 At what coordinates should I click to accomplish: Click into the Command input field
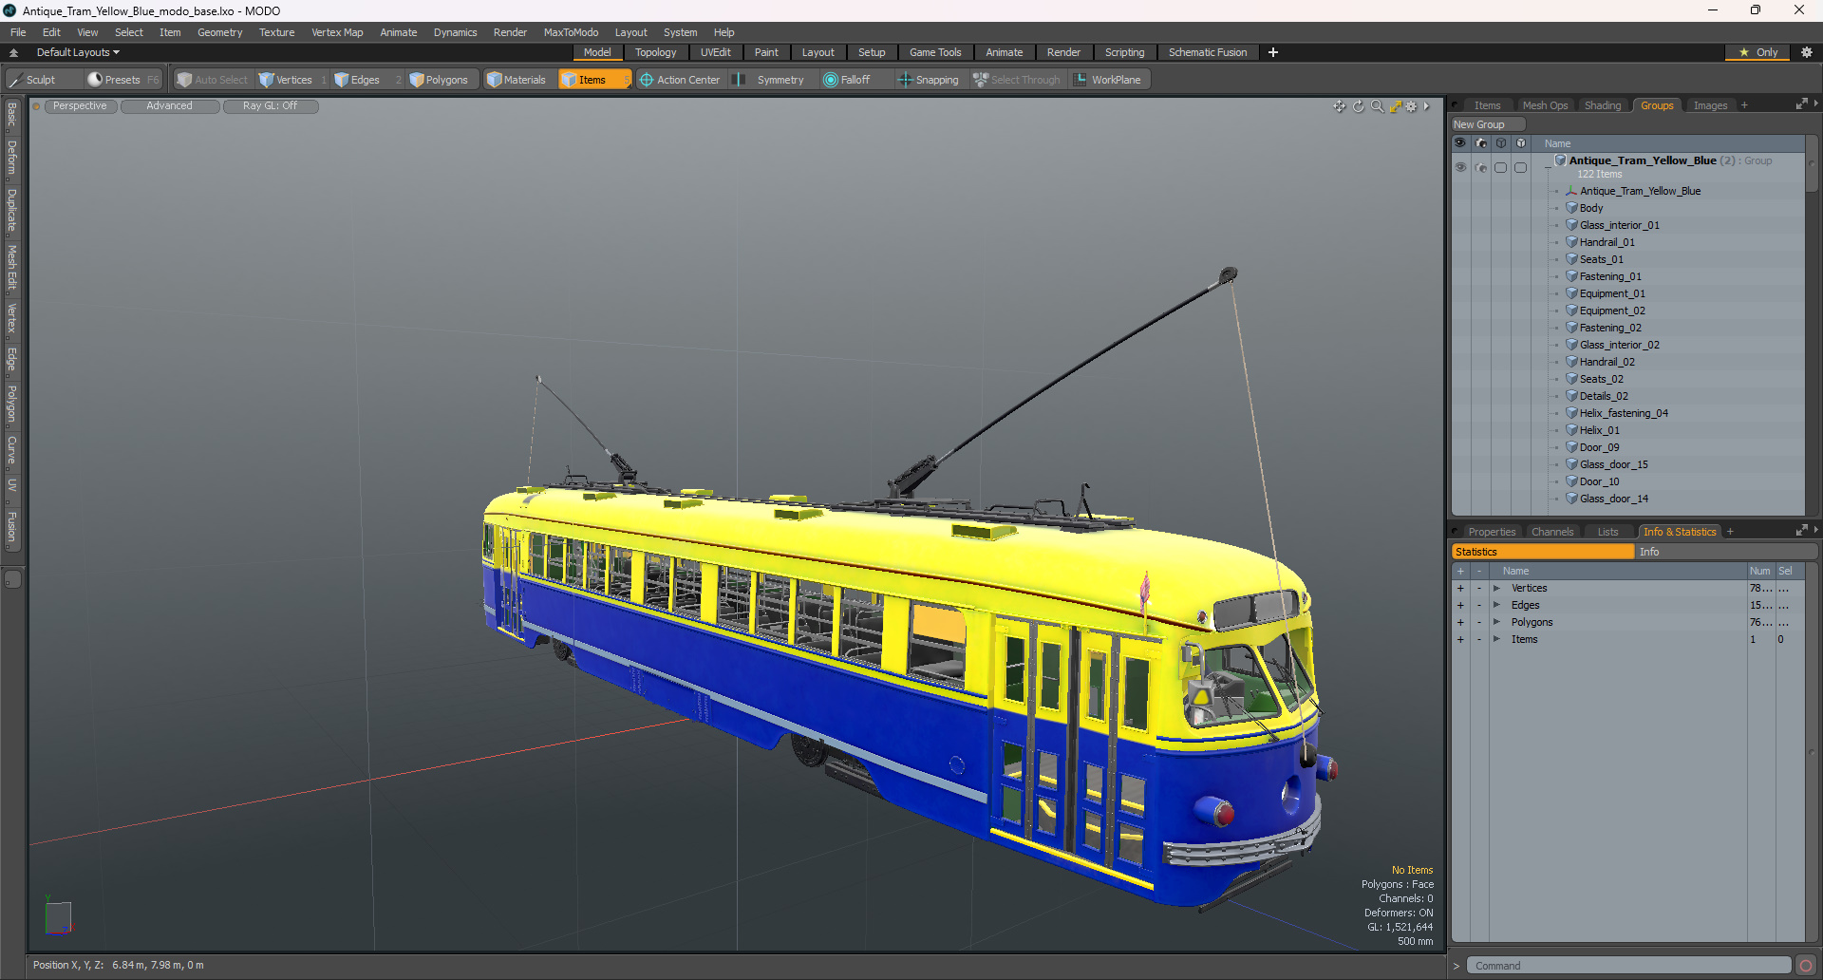tap(1629, 966)
